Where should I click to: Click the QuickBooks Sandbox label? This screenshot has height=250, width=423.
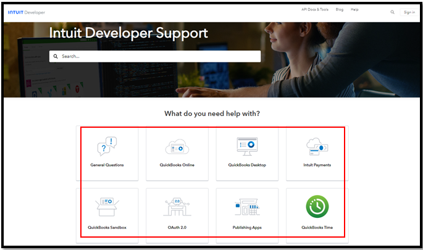107,227
